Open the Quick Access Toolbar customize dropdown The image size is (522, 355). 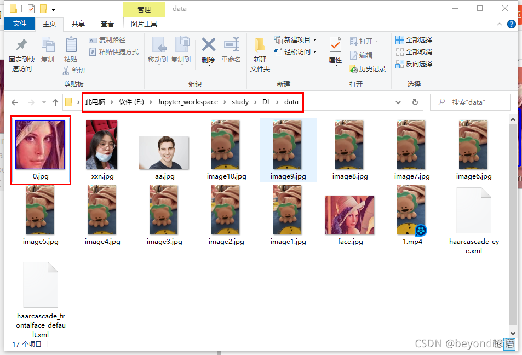tap(53, 9)
